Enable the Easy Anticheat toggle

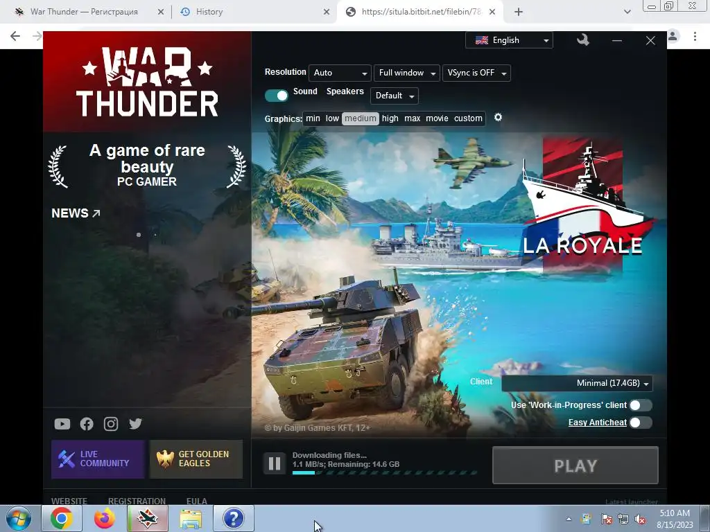641,423
